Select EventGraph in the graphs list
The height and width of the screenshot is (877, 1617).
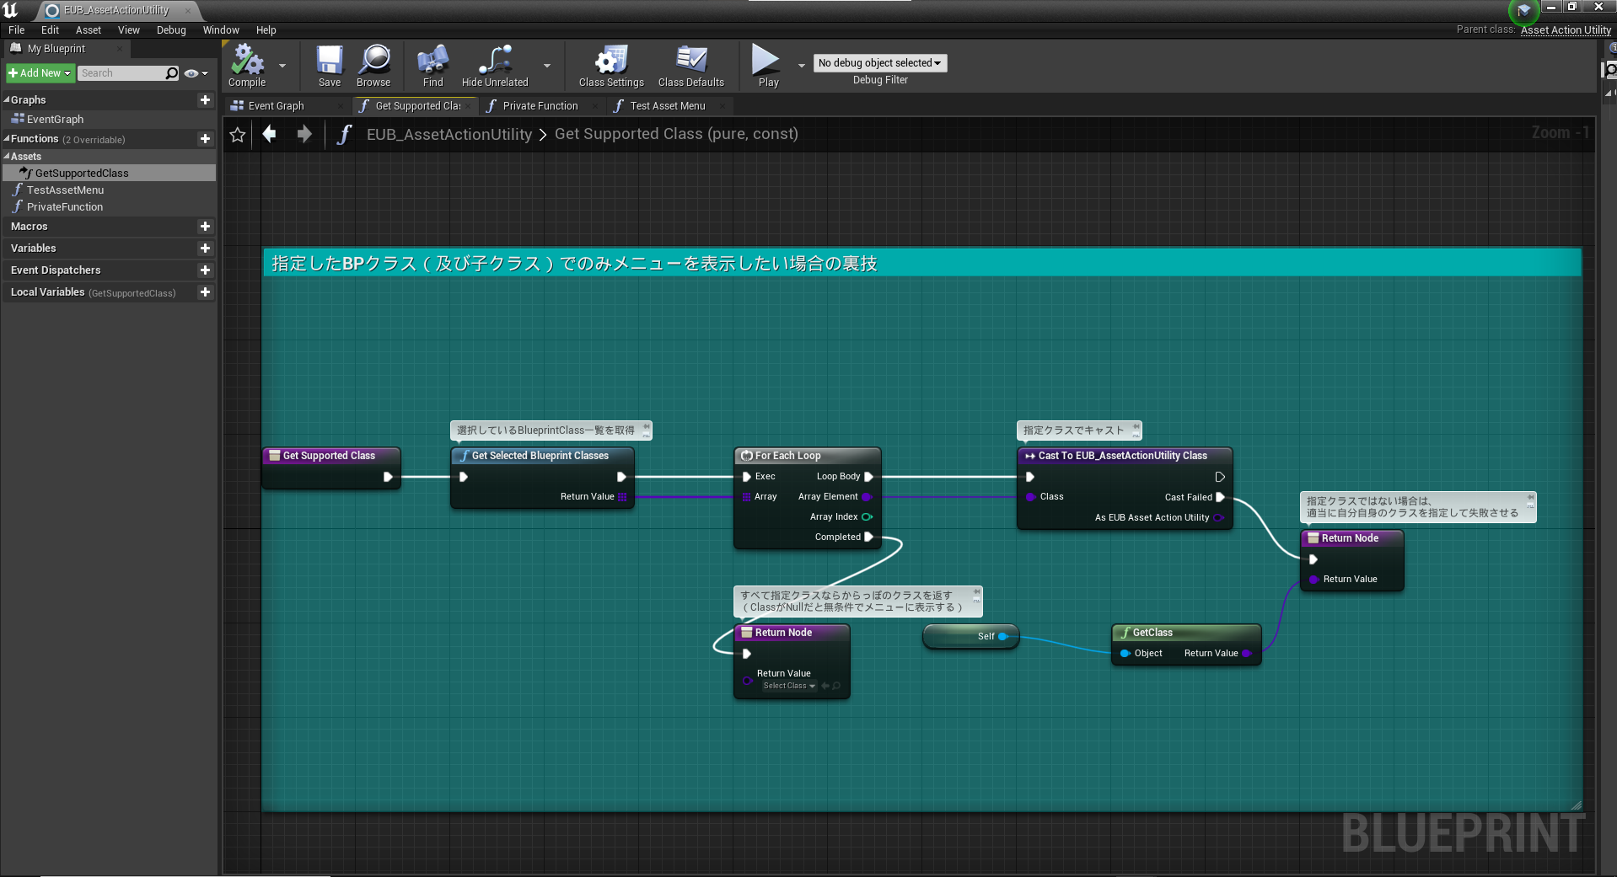pos(55,120)
